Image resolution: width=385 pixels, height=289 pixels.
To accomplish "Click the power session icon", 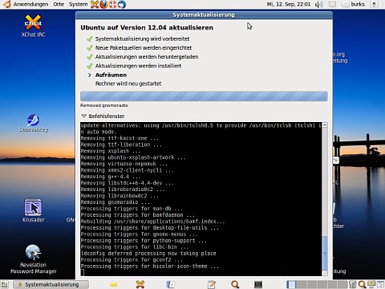I will (374, 4).
